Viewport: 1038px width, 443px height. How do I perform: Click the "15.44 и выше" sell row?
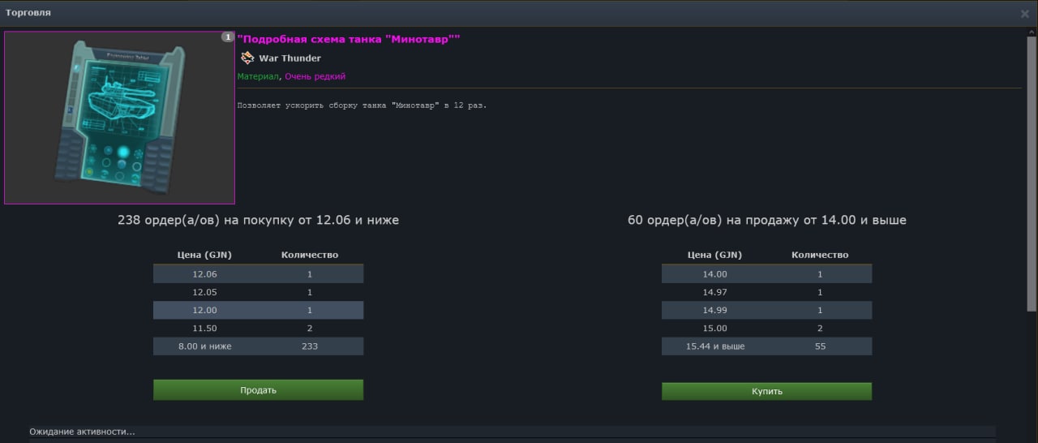(766, 346)
